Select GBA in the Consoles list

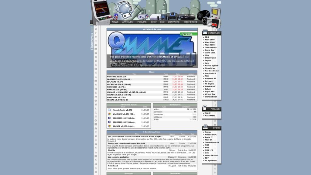[x=207, y=55]
